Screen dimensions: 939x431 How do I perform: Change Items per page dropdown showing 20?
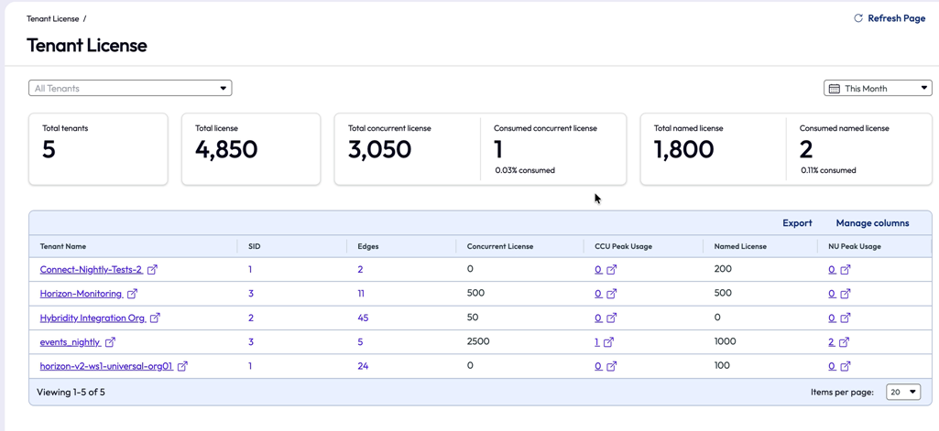click(x=903, y=393)
